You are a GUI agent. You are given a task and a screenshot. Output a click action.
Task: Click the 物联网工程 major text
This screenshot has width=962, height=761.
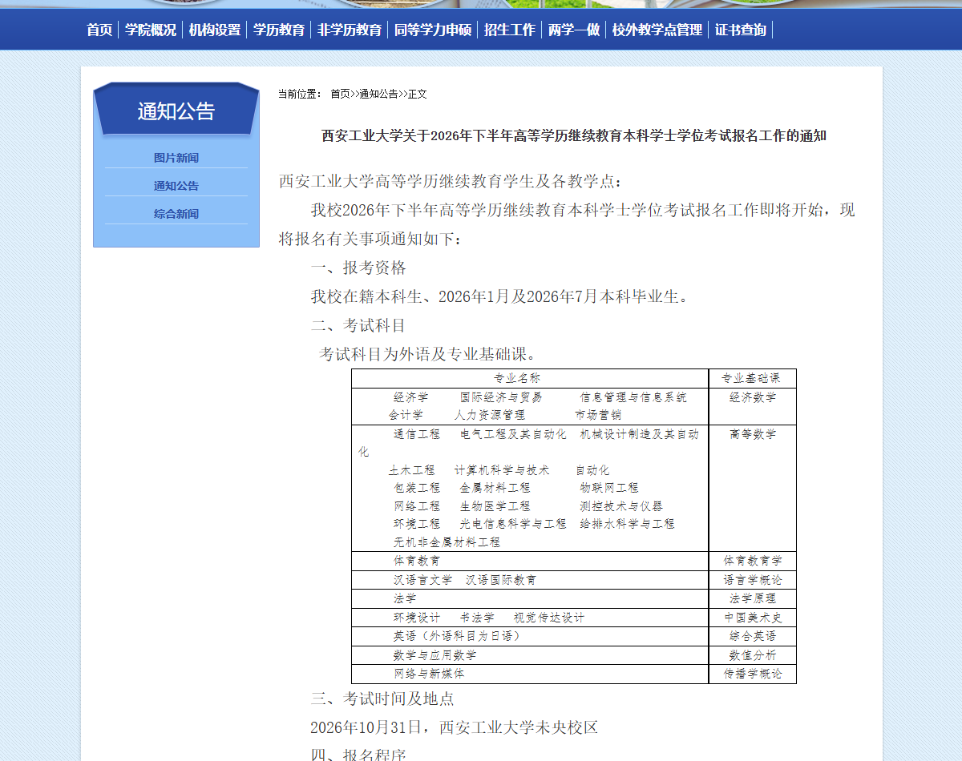tap(609, 488)
